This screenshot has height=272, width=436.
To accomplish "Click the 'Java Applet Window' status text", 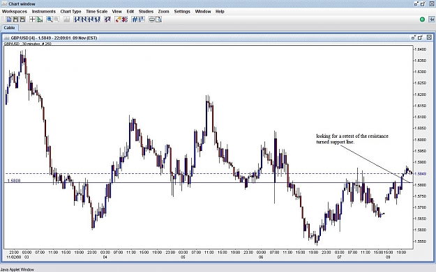I will 17,269.
